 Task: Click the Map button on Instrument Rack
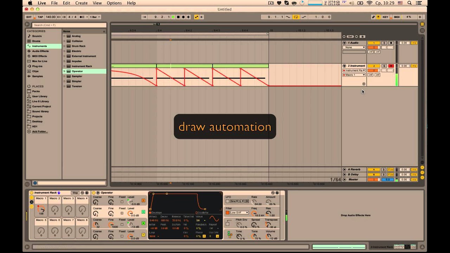click(75, 193)
